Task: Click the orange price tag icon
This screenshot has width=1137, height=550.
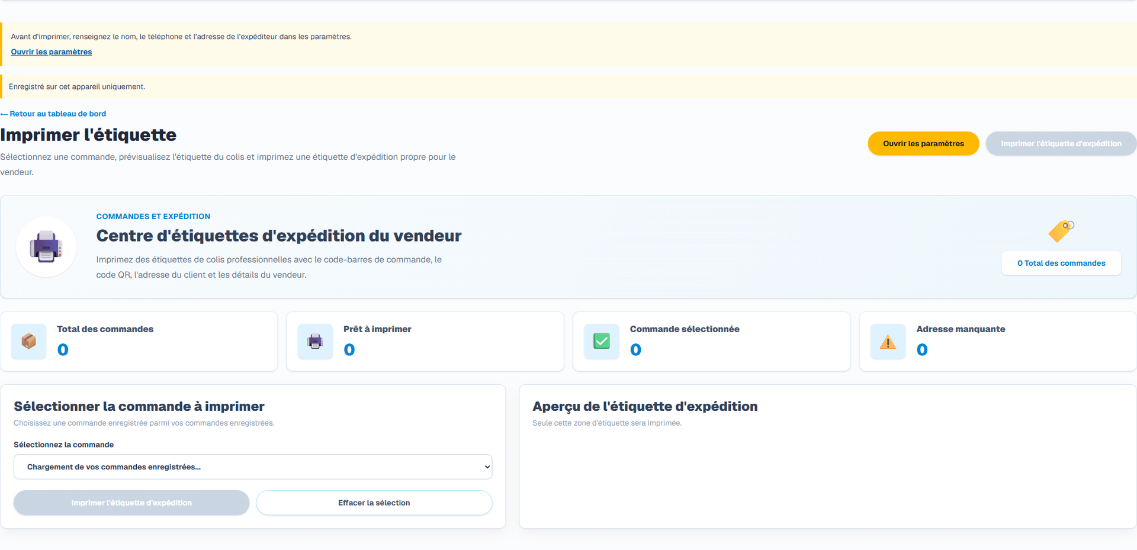Action: click(1061, 231)
